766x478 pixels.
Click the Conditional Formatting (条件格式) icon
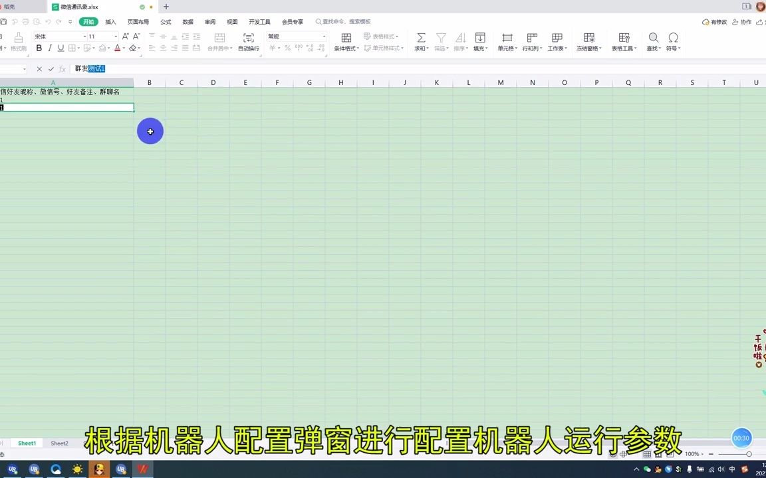pos(346,38)
